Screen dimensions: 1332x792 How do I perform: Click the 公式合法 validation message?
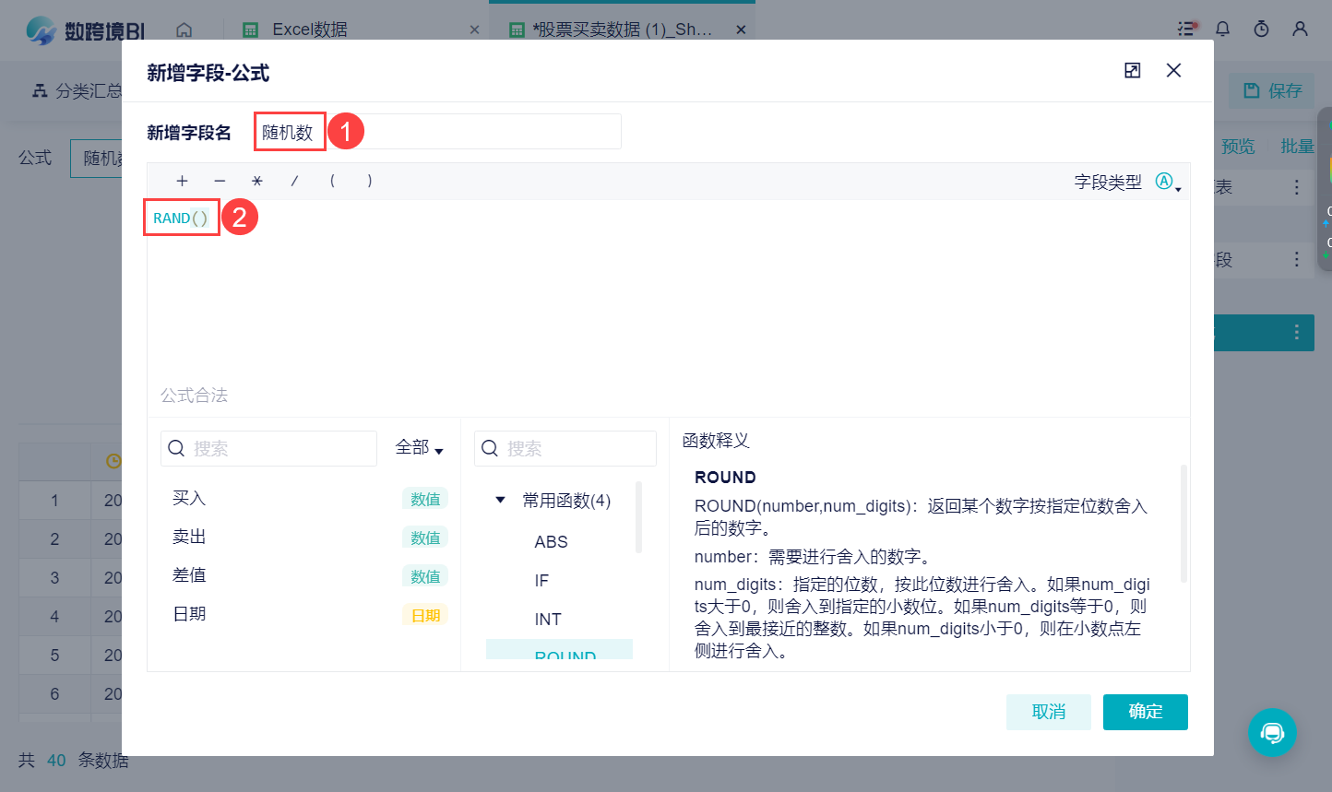tap(194, 396)
